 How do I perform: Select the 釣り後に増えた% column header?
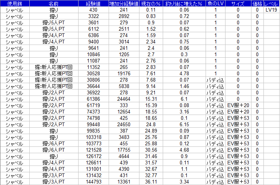click(x=184, y=3)
